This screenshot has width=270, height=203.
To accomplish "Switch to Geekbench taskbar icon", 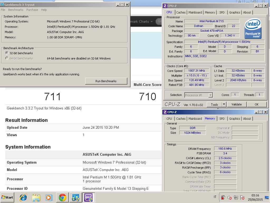I will click(75, 197).
